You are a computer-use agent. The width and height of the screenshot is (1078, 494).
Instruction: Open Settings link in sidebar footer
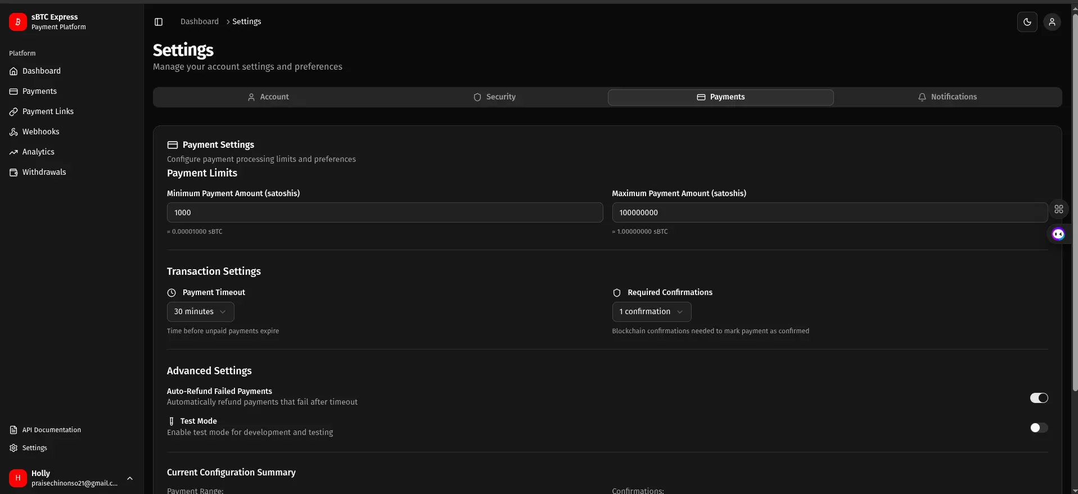tap(71, 448)
